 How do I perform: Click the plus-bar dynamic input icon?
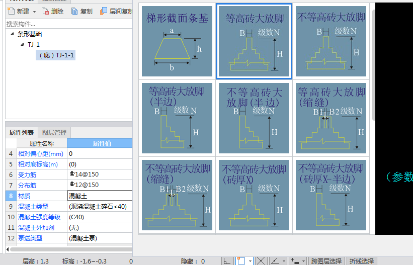(295, 261)
